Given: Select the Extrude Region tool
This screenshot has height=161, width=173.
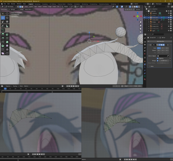Looking at the screenshot, I should 3,34.
